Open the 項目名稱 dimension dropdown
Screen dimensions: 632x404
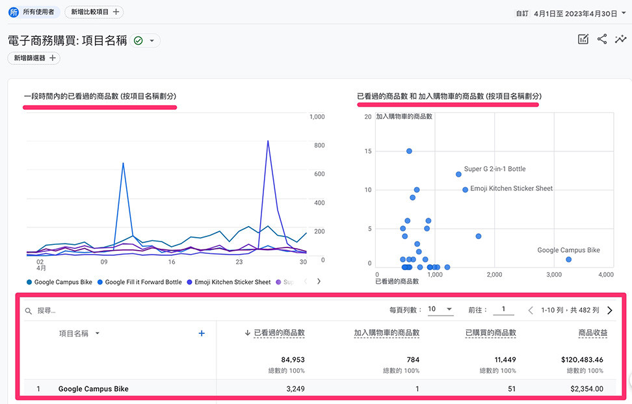79,333
